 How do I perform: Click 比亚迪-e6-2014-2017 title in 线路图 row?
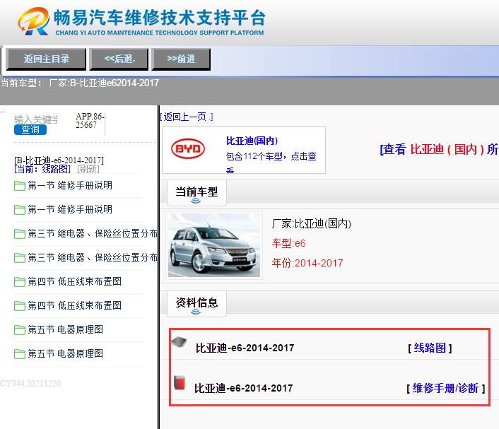pyautogui.click(x=245, y=348)
